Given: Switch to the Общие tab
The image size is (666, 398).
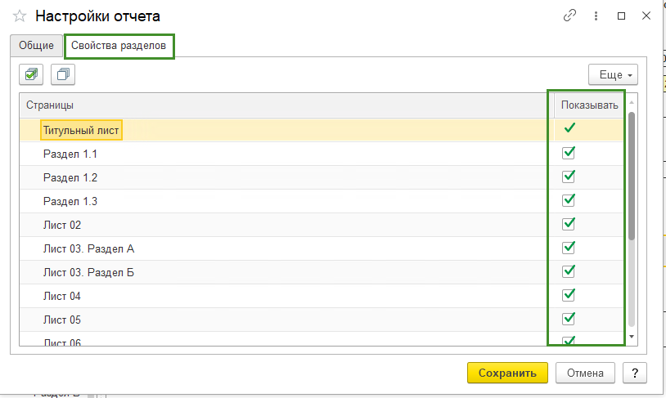Looking at the screenshot, I should click(37, 47).
